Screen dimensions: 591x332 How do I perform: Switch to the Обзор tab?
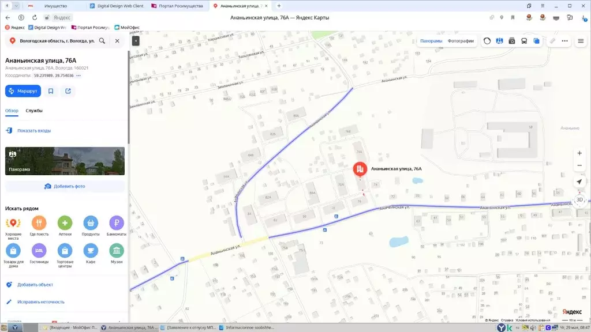[12, 111]
